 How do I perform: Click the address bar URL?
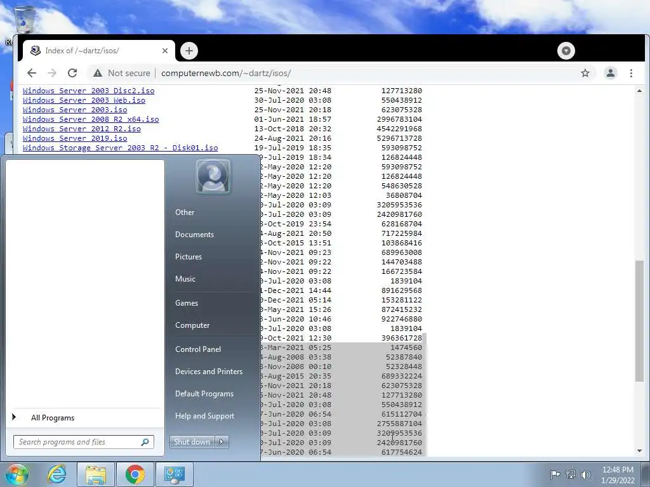(x=226, y=74)
